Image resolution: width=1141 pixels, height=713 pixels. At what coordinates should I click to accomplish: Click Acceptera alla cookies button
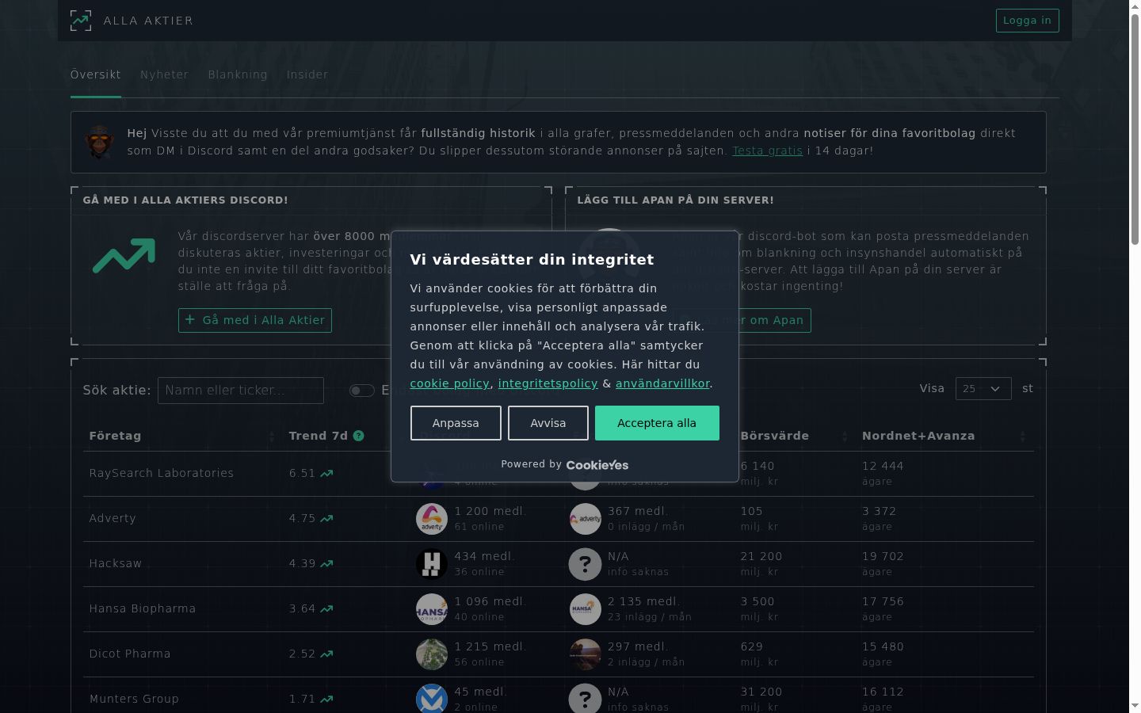(657, 423)
